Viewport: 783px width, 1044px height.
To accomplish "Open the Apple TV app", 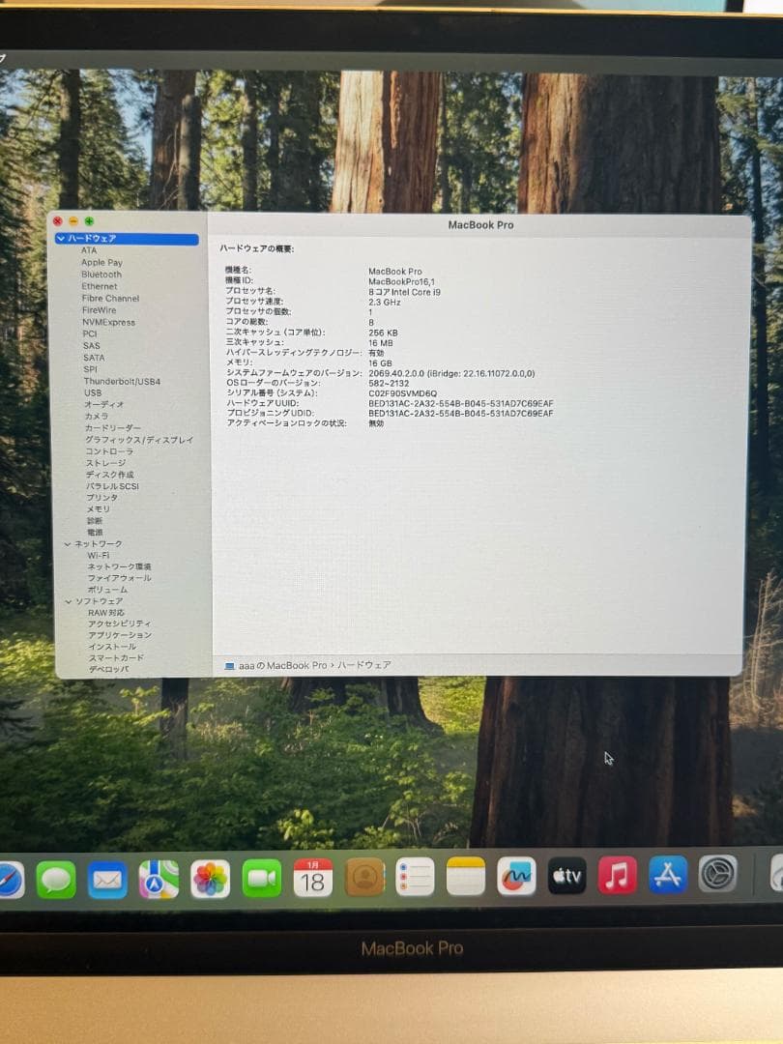I will (x=568, y=876).
